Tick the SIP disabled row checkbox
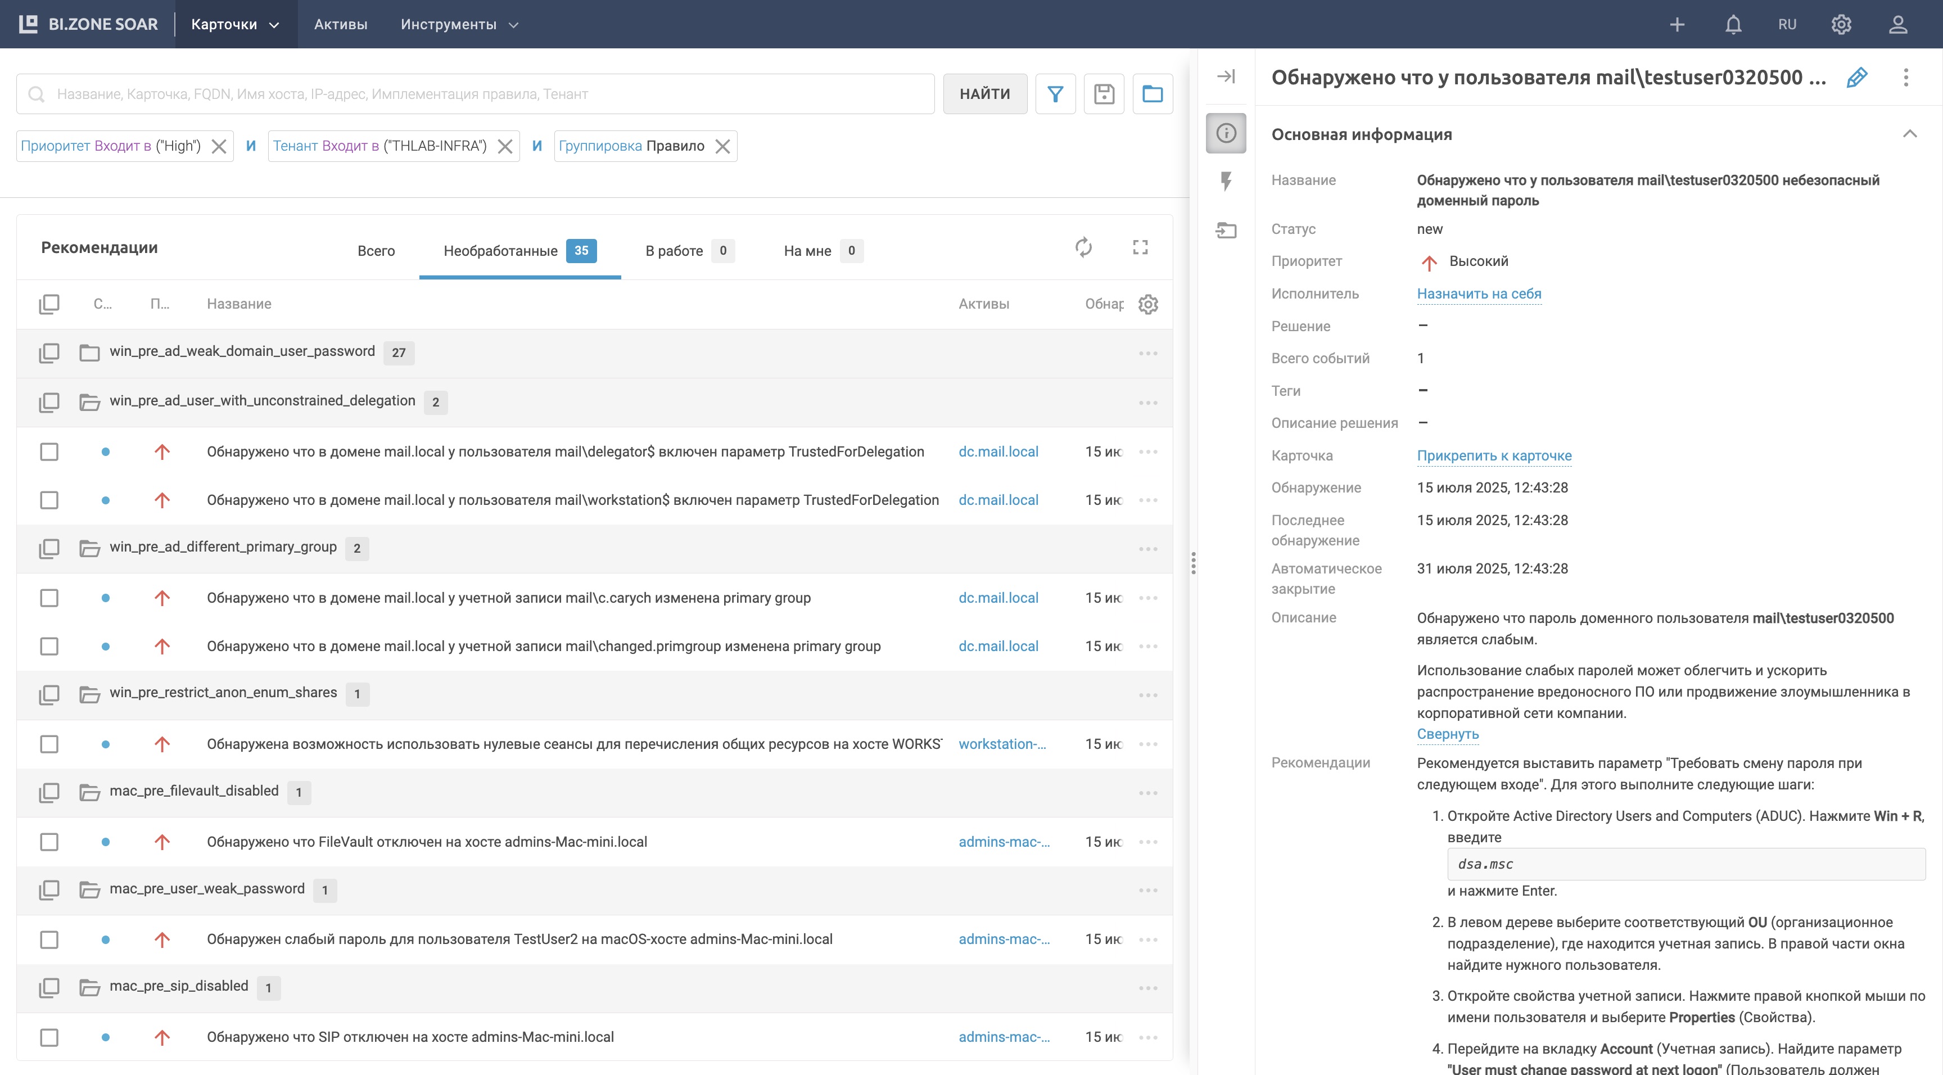The image size is (1943, 1075). (x=49, y=1037)
